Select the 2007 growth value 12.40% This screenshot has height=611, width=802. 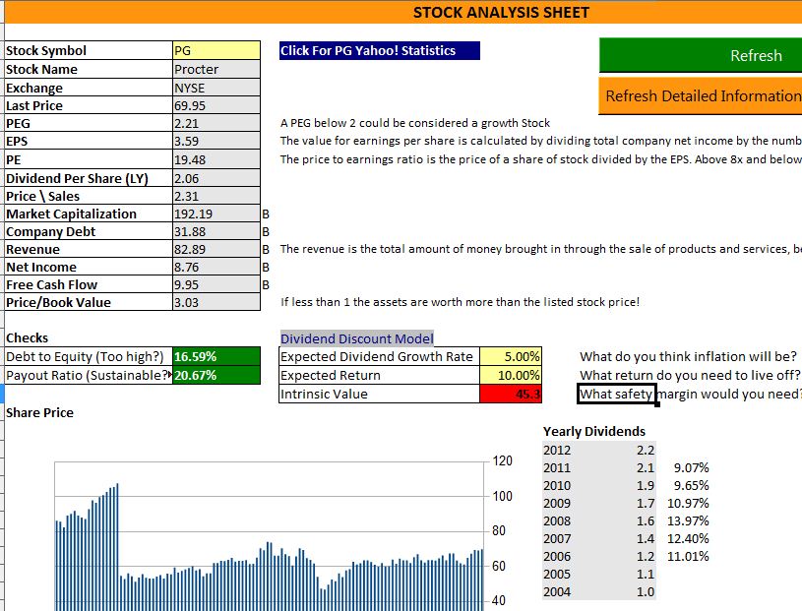688,538
